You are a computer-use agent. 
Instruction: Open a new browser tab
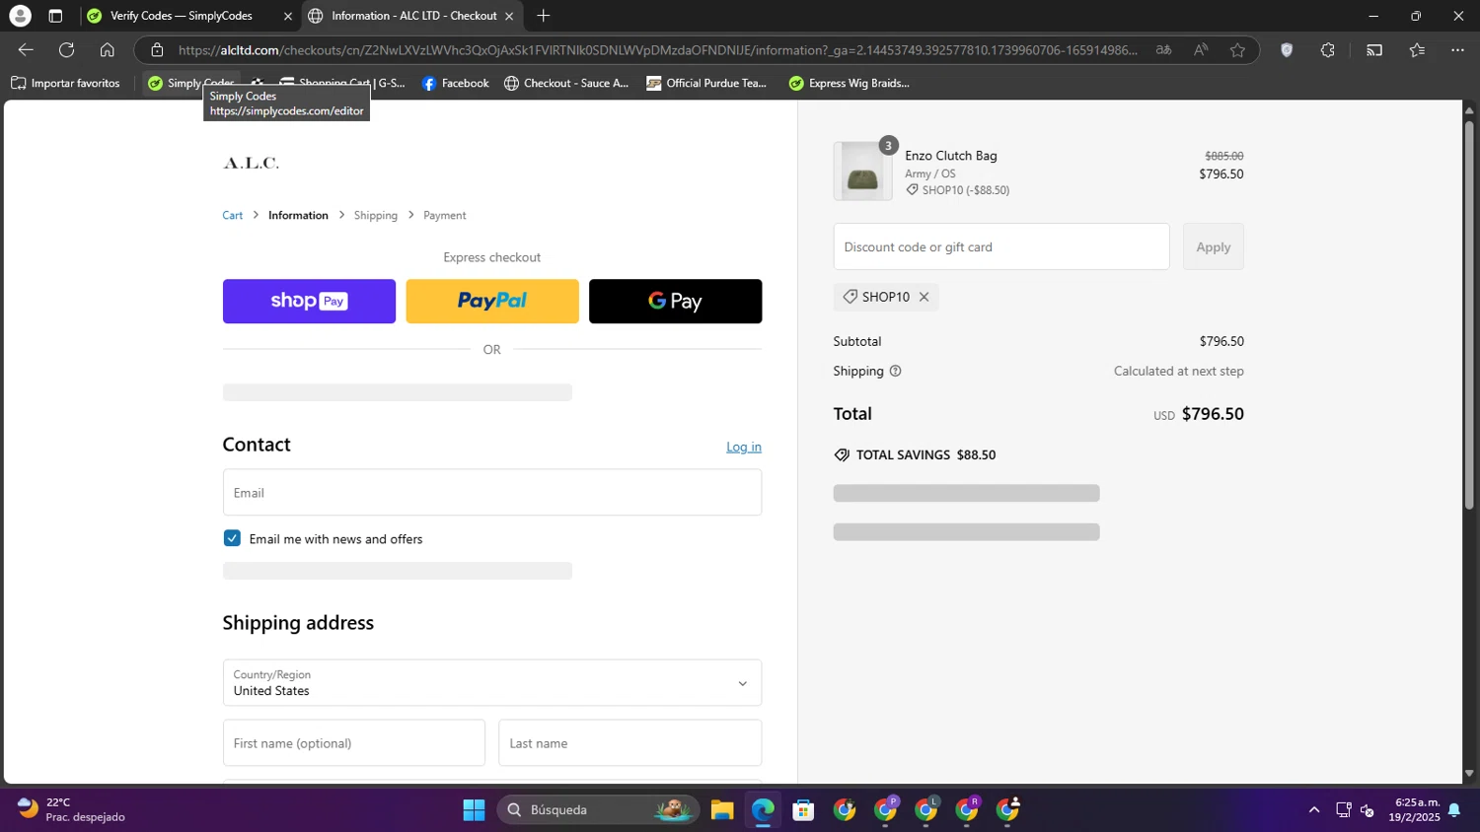pos(544,16)
